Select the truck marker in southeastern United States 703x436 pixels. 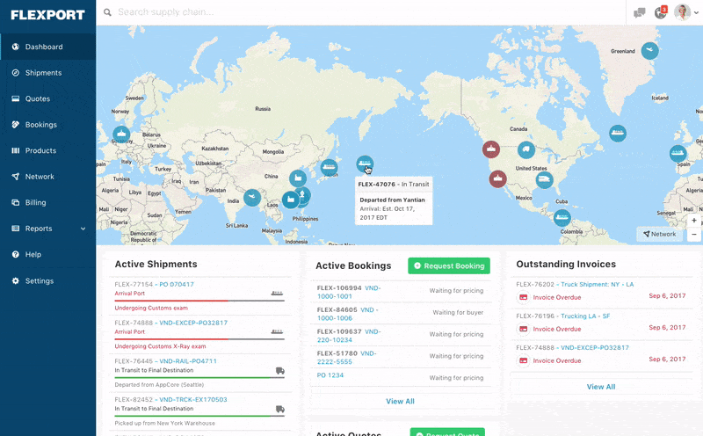coord(544,180)
